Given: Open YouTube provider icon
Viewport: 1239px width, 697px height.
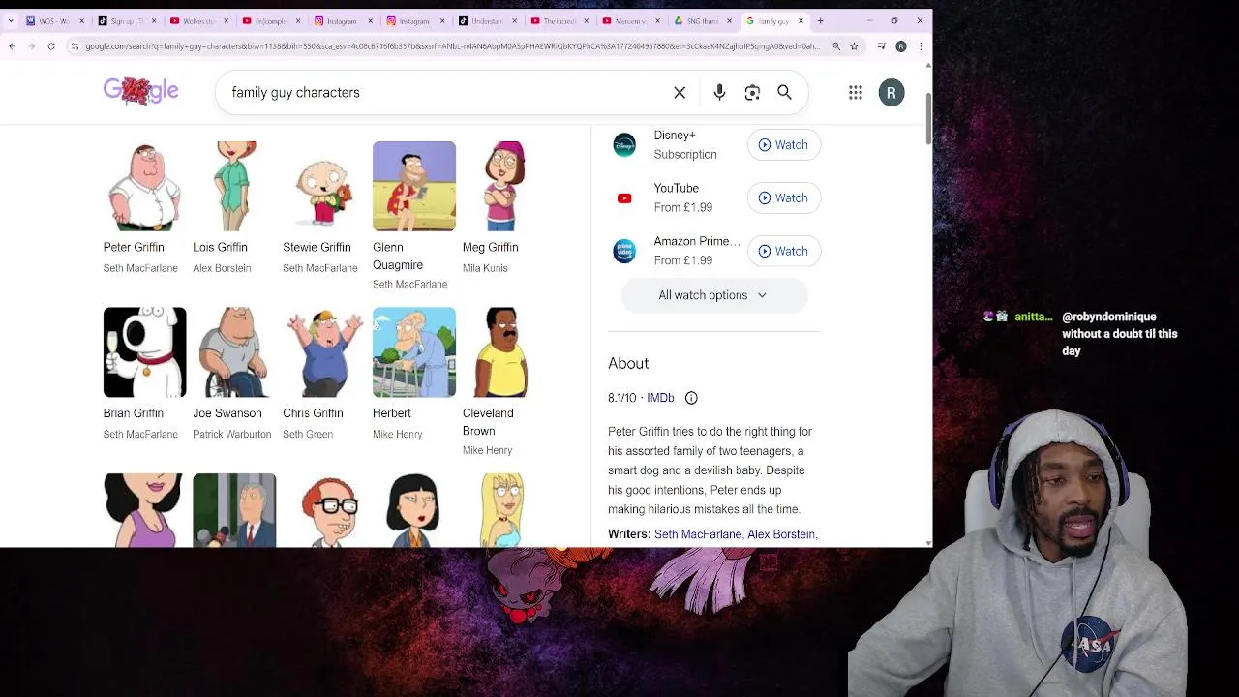Looking at the screenshot, I should pyautogui.click(x=624, y=198).
